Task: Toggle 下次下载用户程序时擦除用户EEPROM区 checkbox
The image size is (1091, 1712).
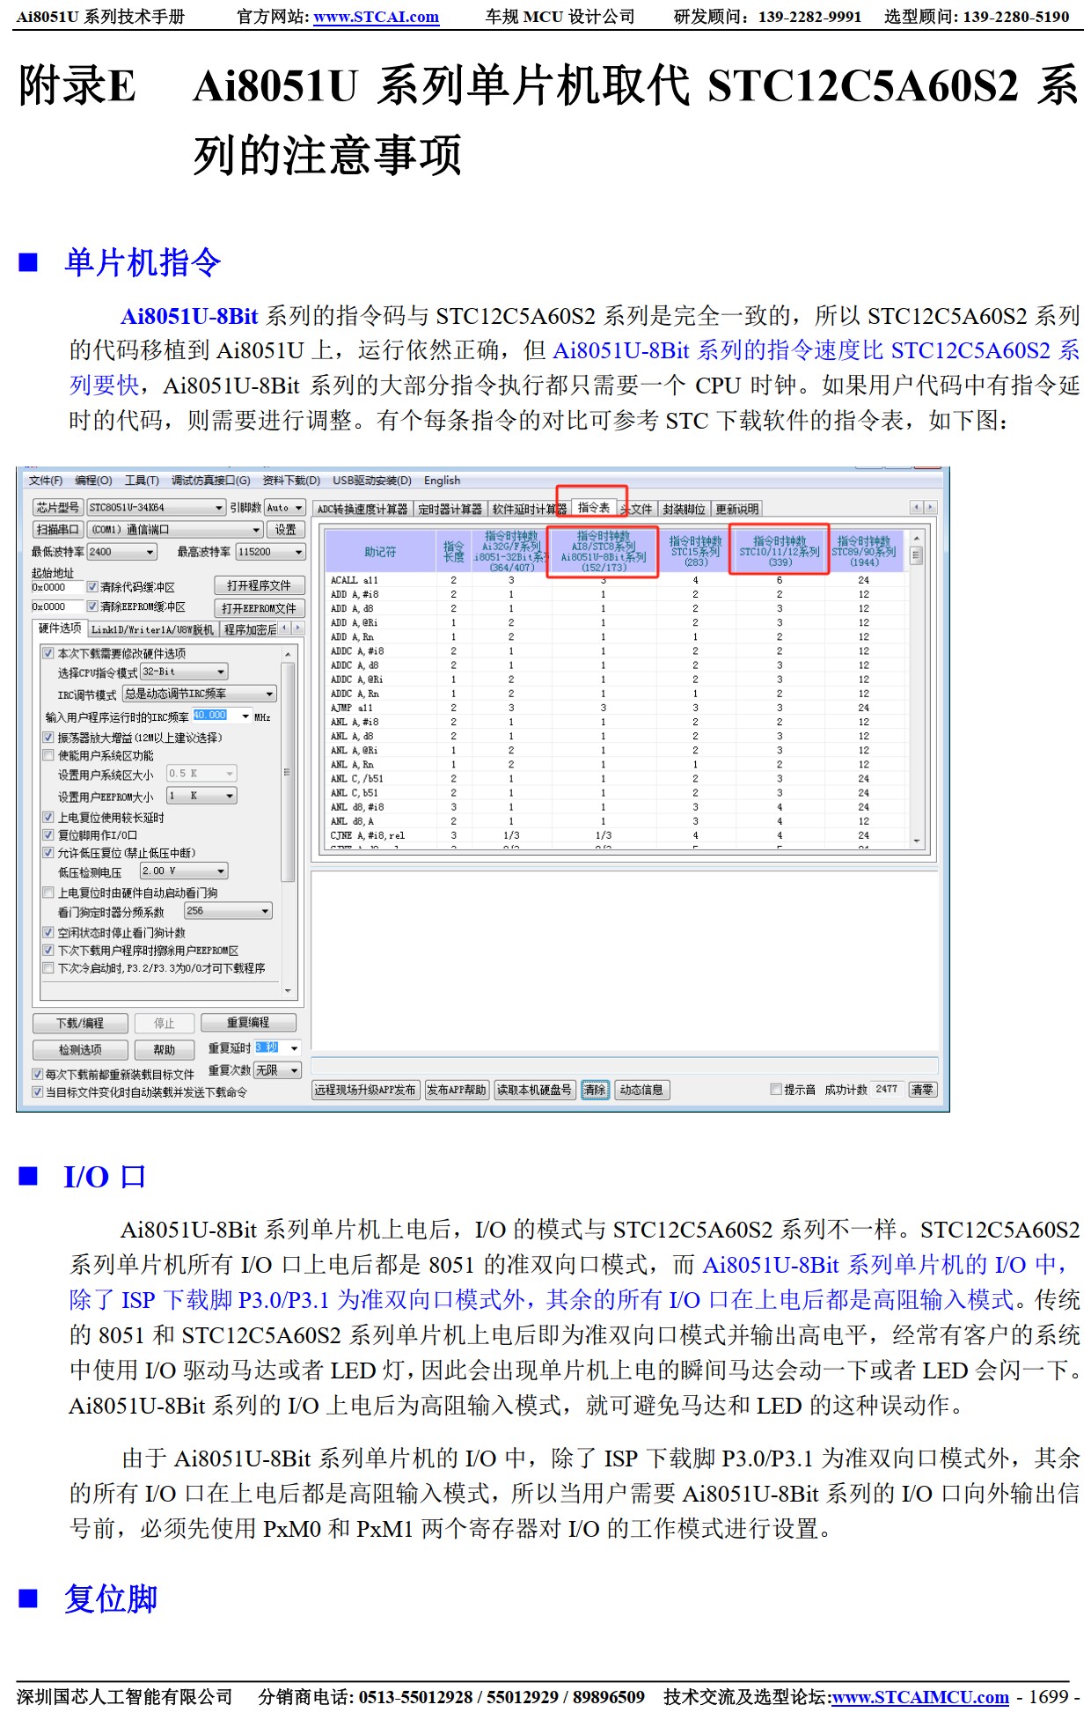Action: point(48,951)
